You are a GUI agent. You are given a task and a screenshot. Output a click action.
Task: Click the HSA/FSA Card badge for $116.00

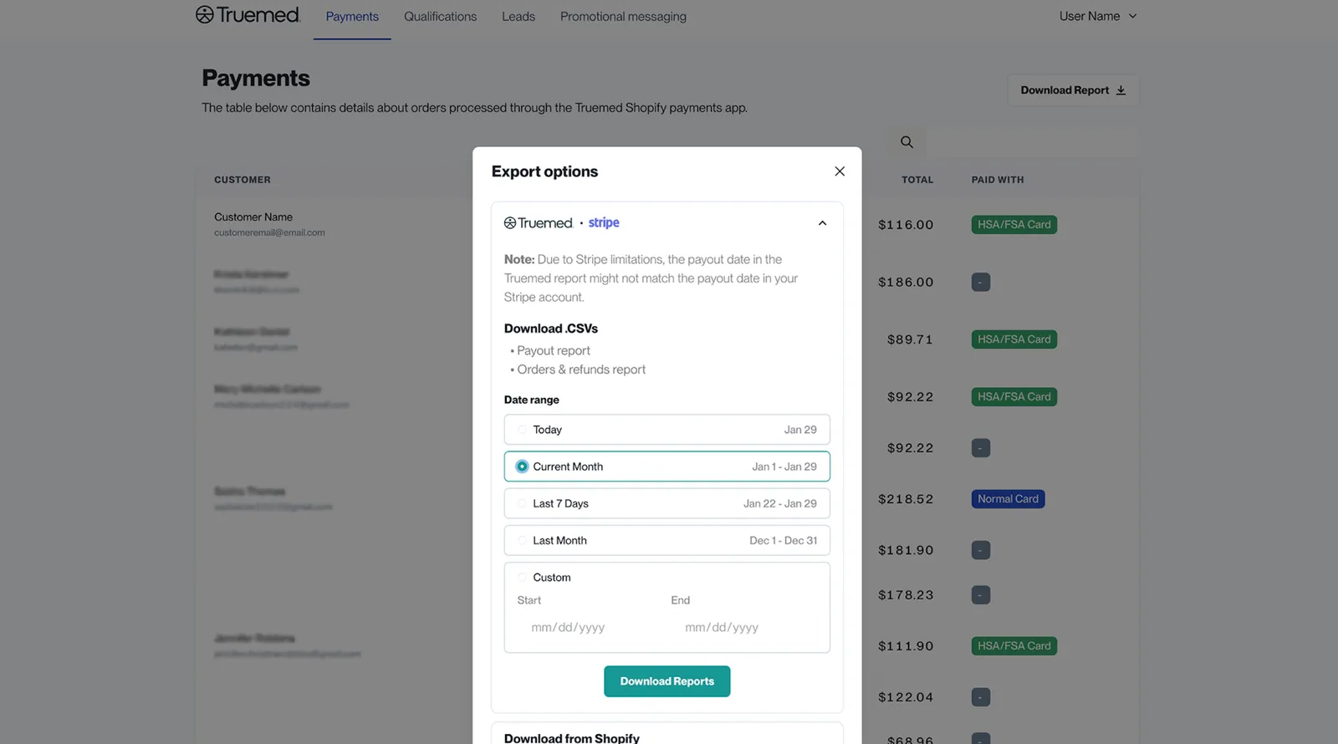tap(1014, 225)
